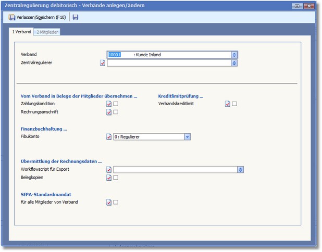Check the Verbandskreditlimit checkbox
The width and height of the screenshot is (322, 252).
pyautogui.click(x=234, y=104)
